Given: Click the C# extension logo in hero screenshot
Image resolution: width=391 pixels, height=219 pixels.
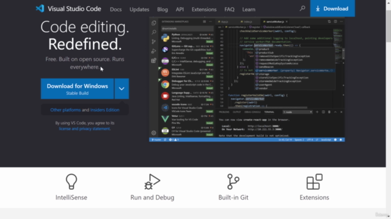Looking at the screenshot, I should (x=165, y=131).
